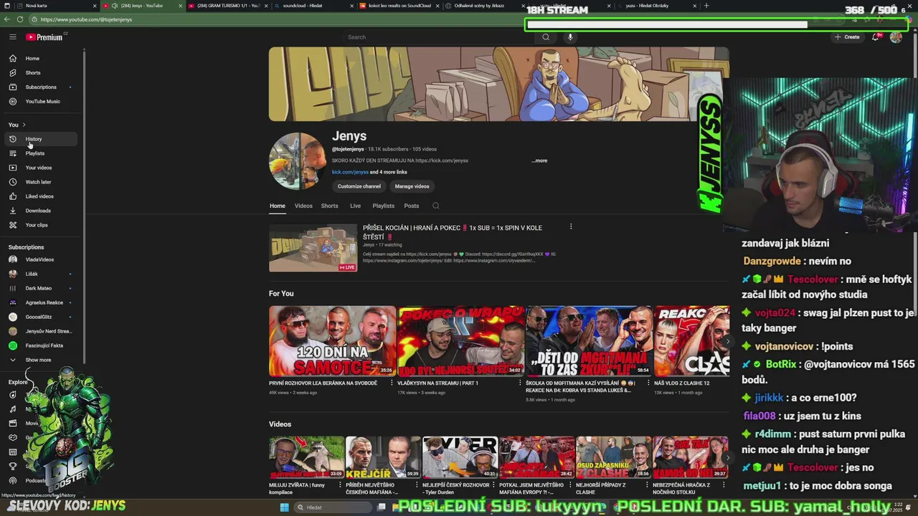
Task: Start voice search with the microphone icon
Action: (570, 37)
